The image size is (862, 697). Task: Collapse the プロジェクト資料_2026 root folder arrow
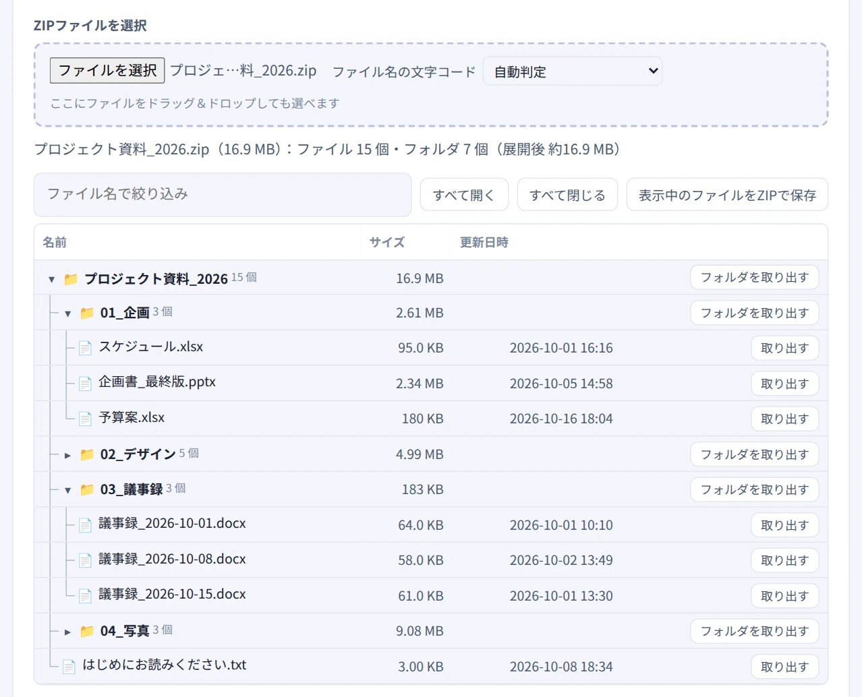tap(52, 279)
